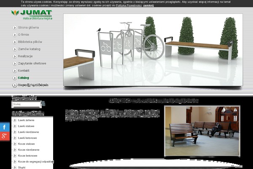Image resolution: width=253 pixels, height=169 pixels.
Task: Open Ławki stalowe category
Action: point(26,126)
